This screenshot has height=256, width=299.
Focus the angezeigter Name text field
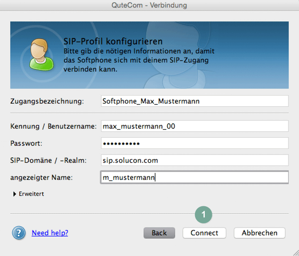point(195,177)
